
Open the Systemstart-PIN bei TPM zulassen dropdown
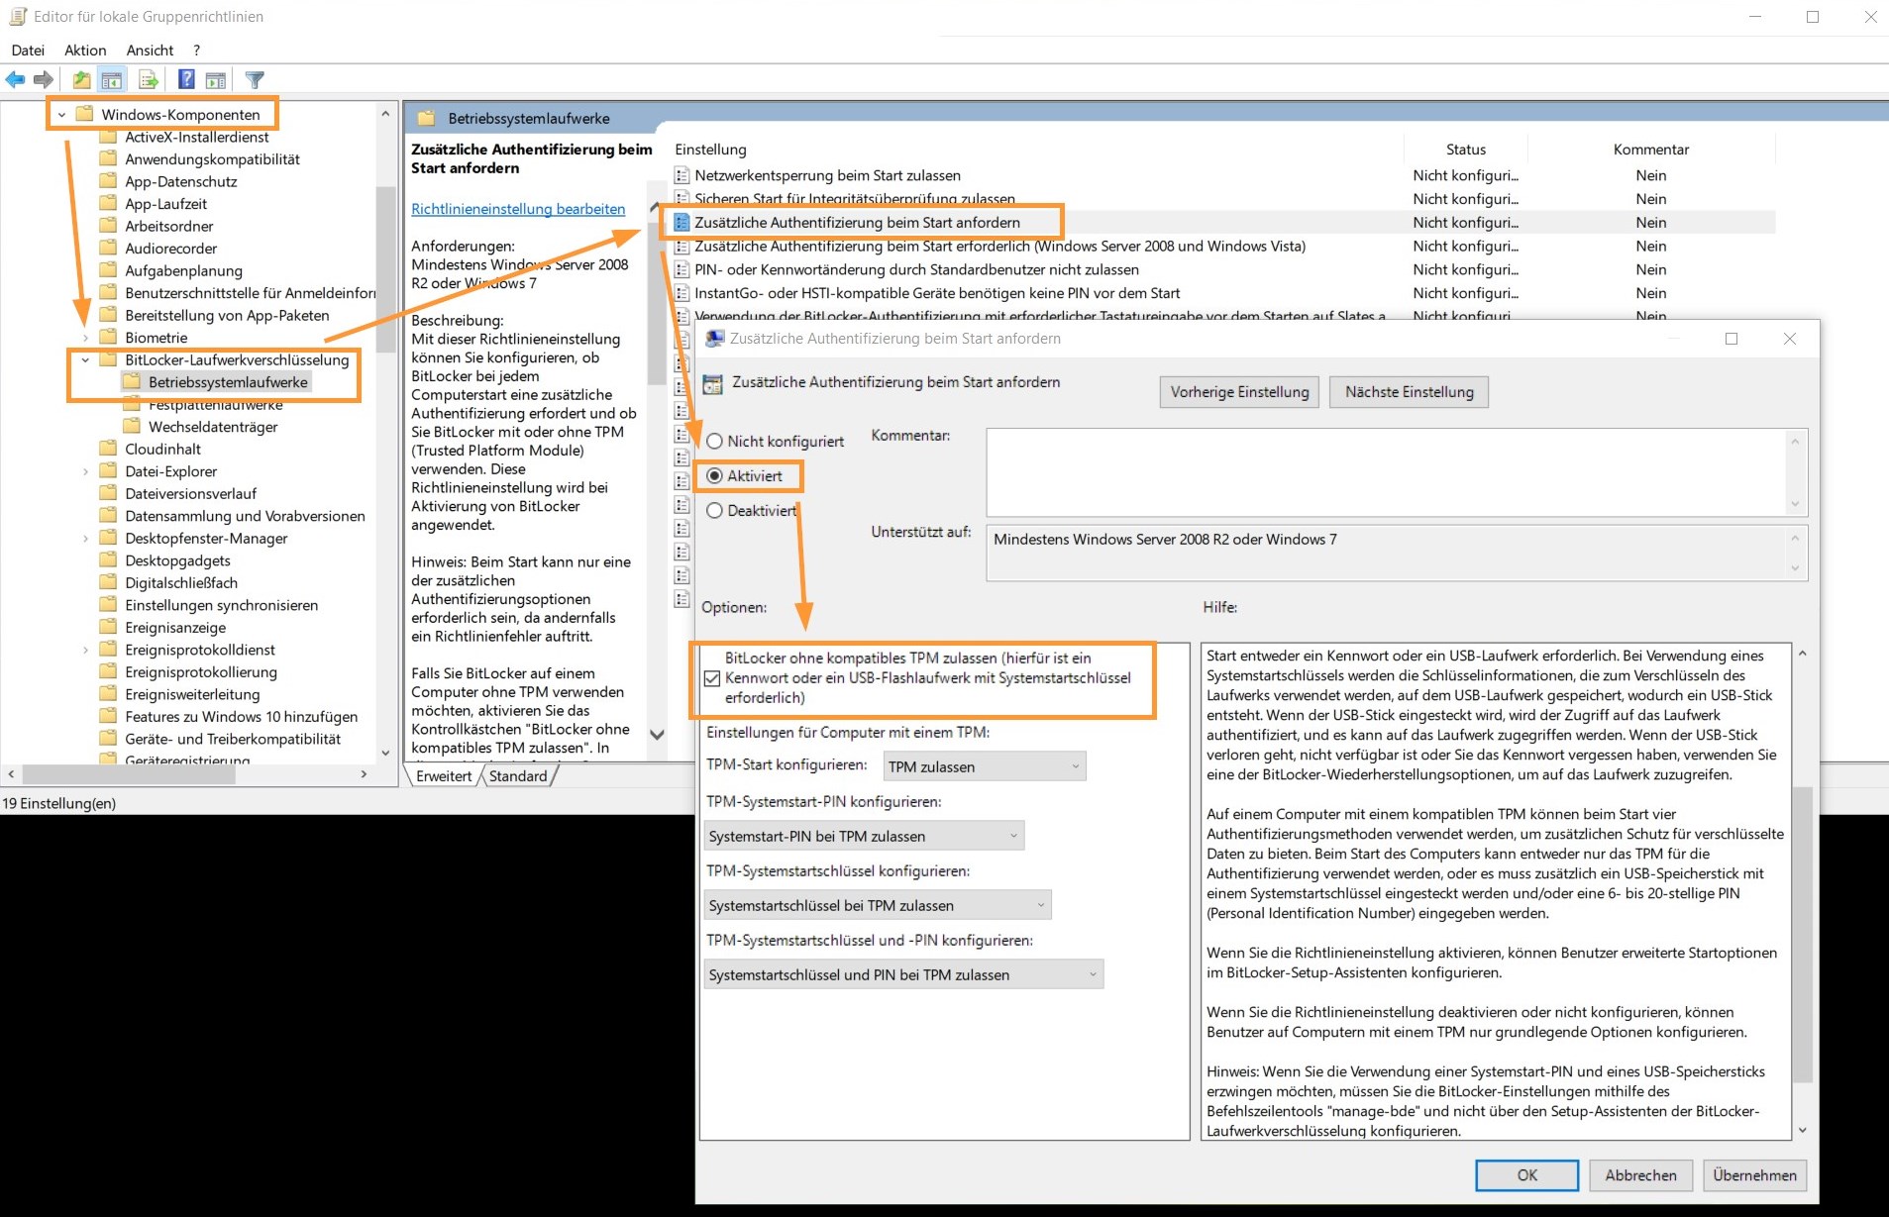click(x=864, y=836)
